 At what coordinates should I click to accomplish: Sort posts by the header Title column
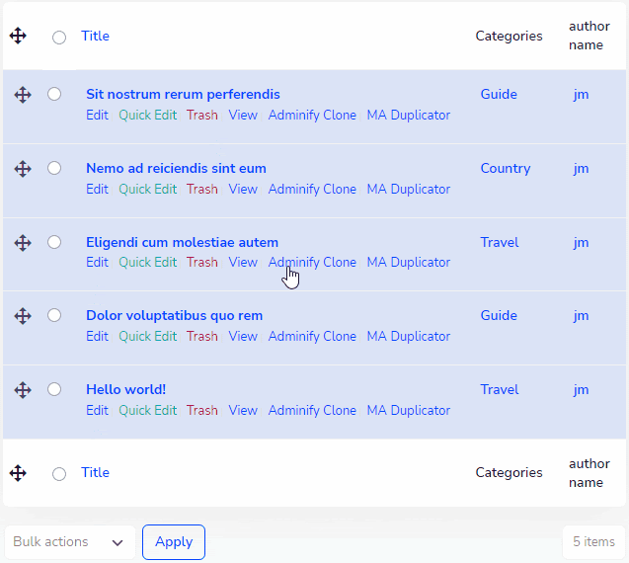click(x=95, y=37)
